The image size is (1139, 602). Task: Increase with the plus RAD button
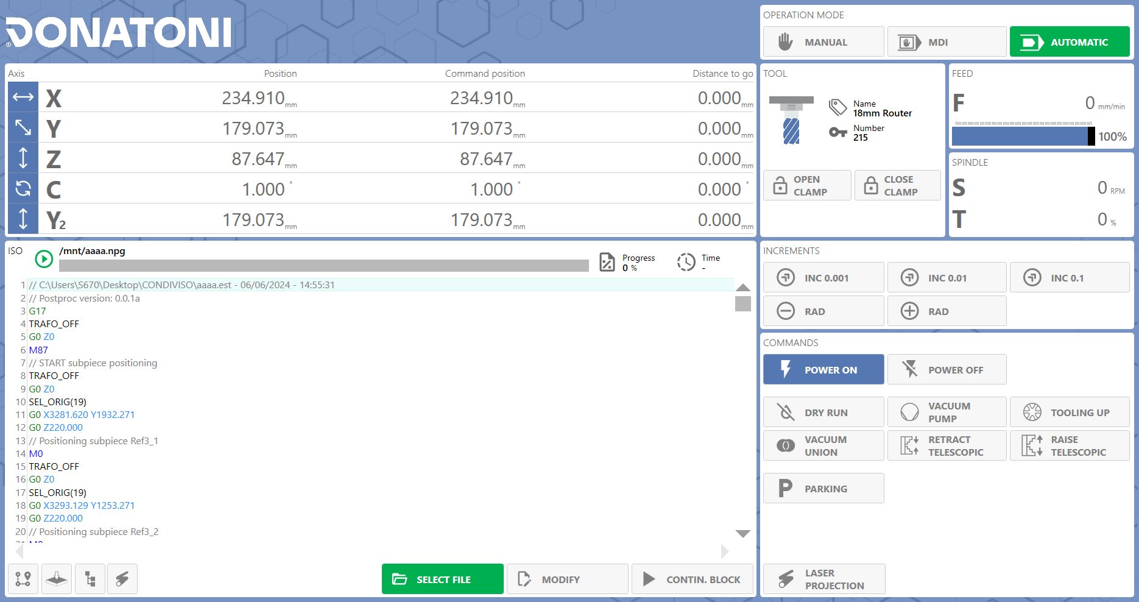(x=947, y=311)
